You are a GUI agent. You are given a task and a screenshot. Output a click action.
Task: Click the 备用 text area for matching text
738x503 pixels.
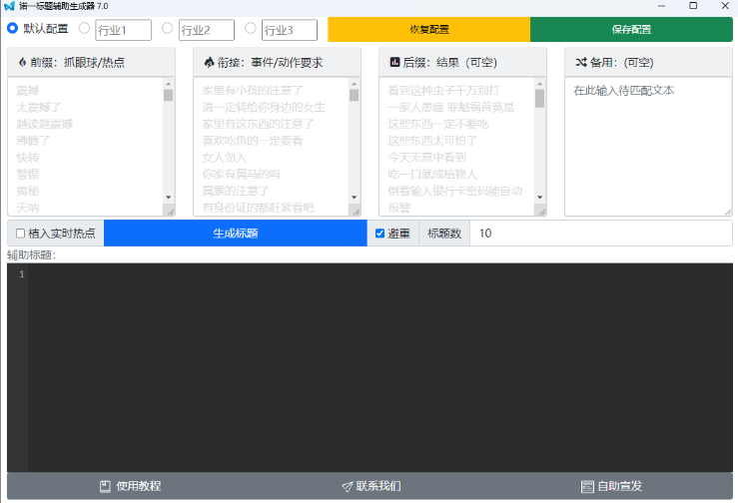[647, 150]
